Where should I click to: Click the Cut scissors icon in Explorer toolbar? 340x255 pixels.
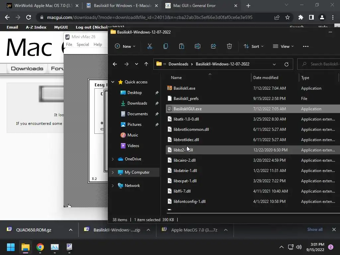click(150, 46)
